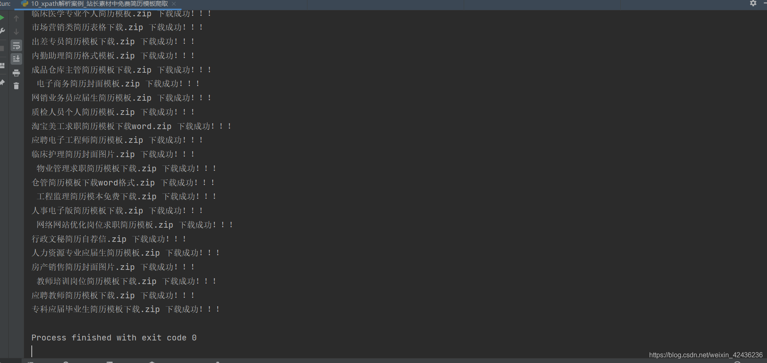Click the Run: tool window label
Viewport: 767px width, 363px height.
(x=6, y=3)
